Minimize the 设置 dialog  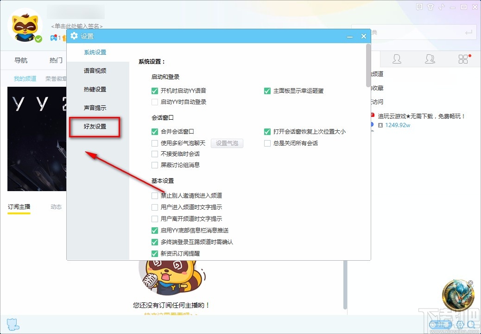coord(350,37)
